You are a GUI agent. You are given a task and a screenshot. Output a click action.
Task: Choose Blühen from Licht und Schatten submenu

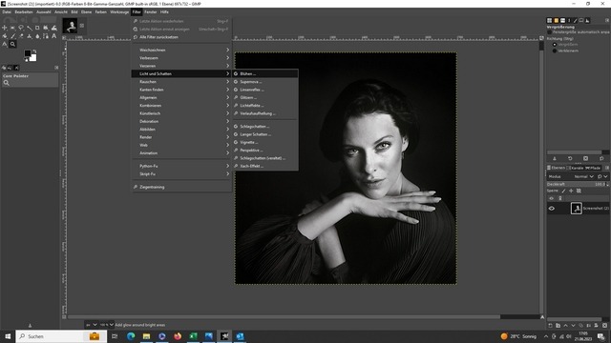tap(265, 73)
